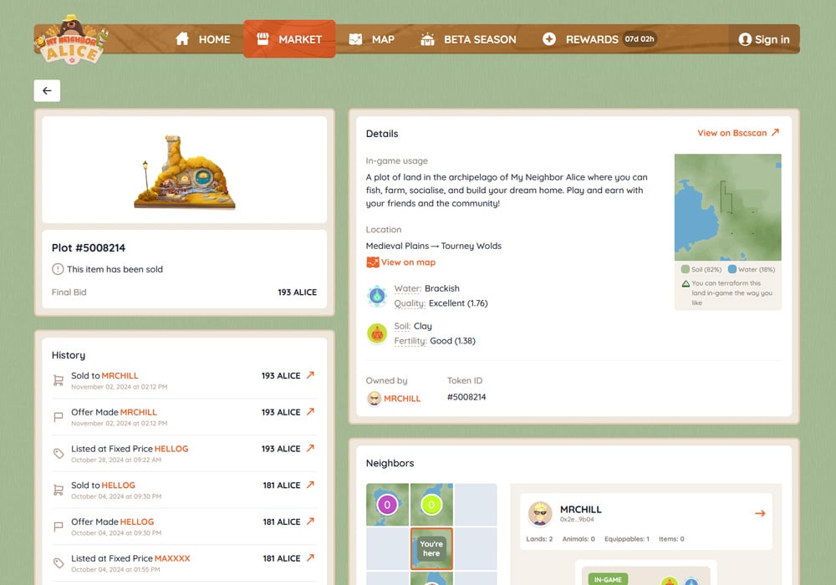This screenshot has width=836, height=585.
Task: Open the Home tab
Action: tap(203, 39)
